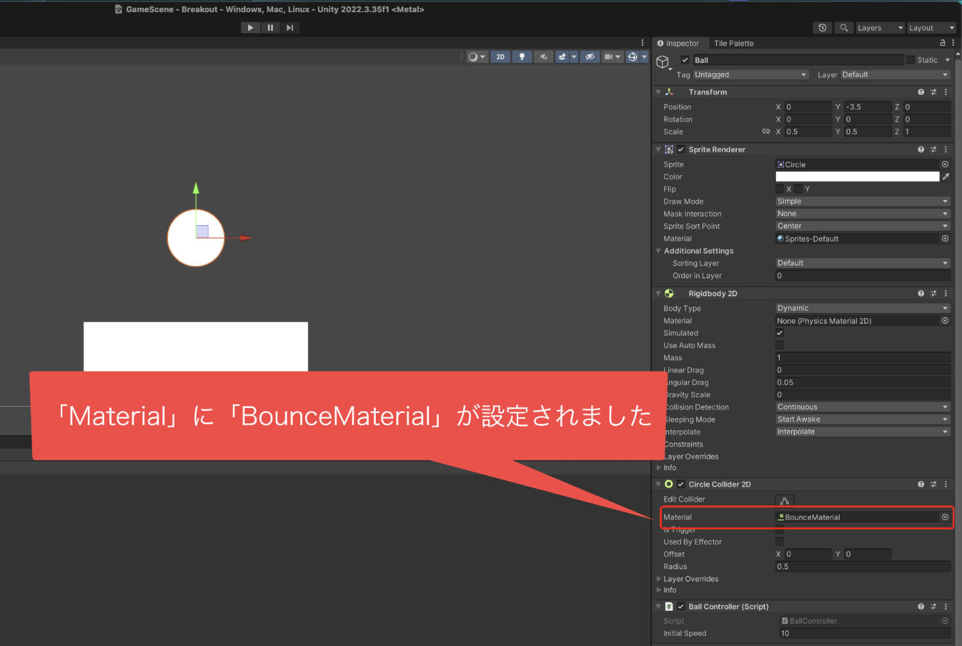Open the Collision Detection dropdown

coord(863,407)
